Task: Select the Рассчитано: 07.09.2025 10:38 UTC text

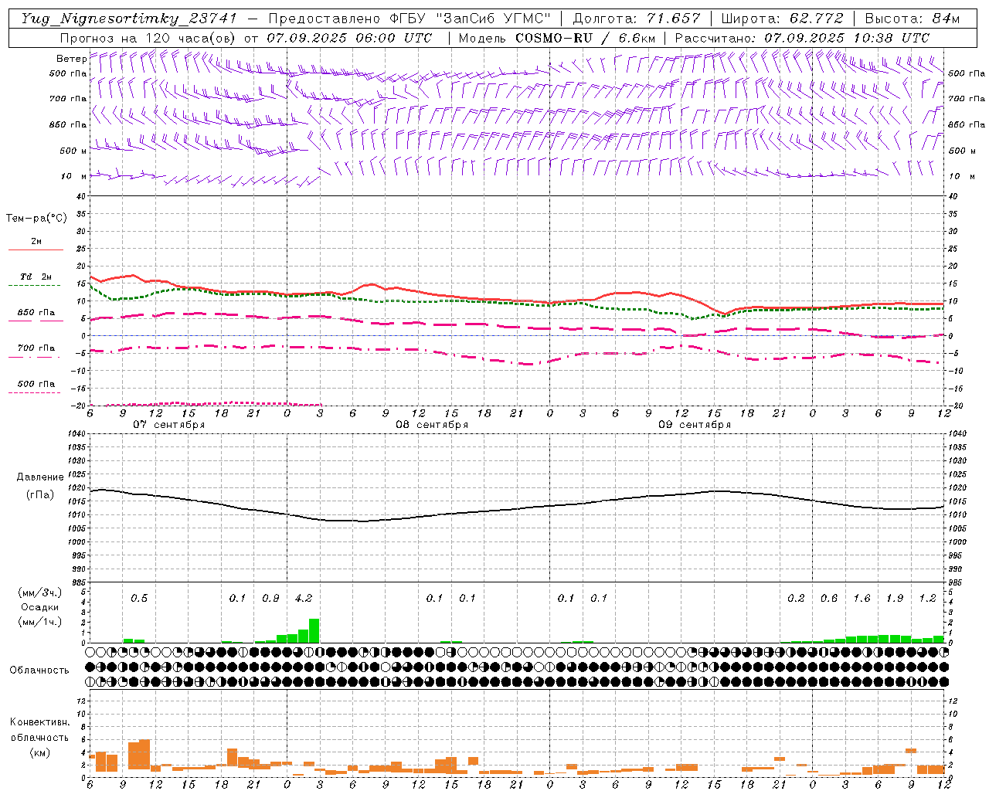Action: (802, 38)
